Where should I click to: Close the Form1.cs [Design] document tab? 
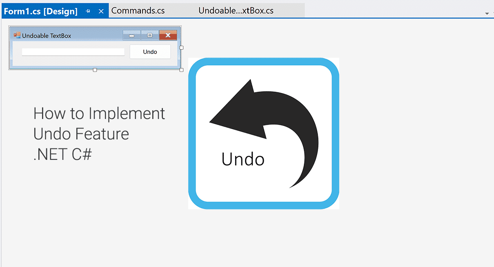coord(101,11)
